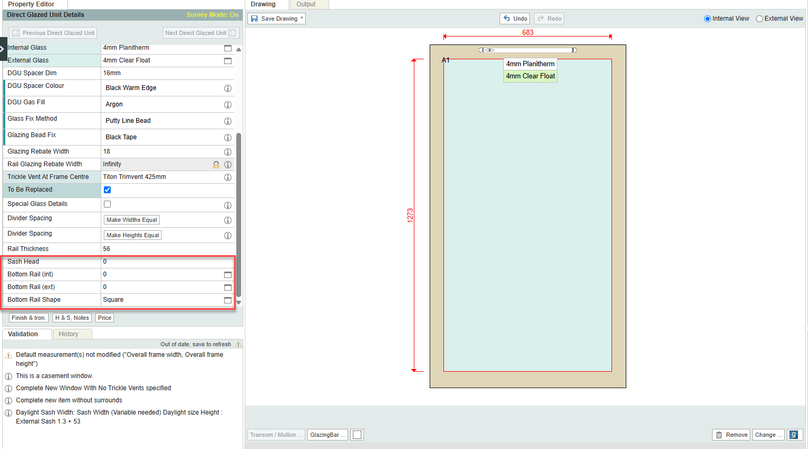This screenshot has width=808, height=449.
Task: Switch to the Output tab
Action: [306, 4]
